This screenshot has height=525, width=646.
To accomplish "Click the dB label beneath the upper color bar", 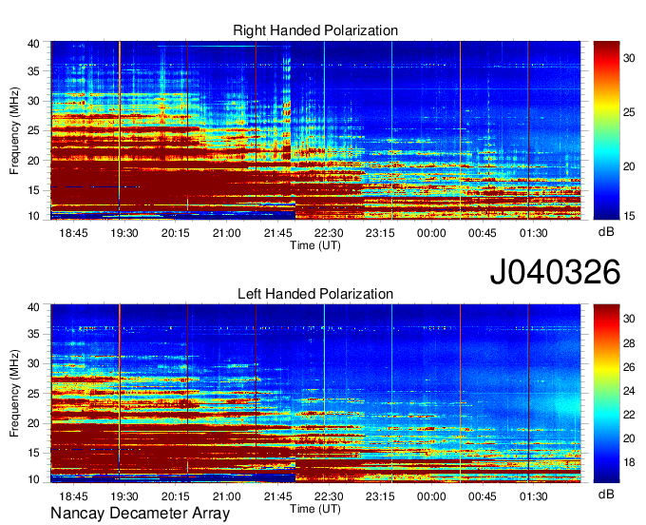I will tap(606, 232).
